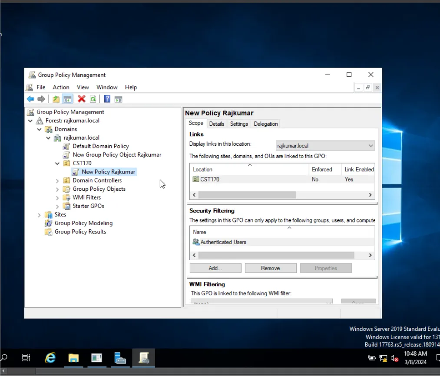Open the Window menu

coord(106,88)
